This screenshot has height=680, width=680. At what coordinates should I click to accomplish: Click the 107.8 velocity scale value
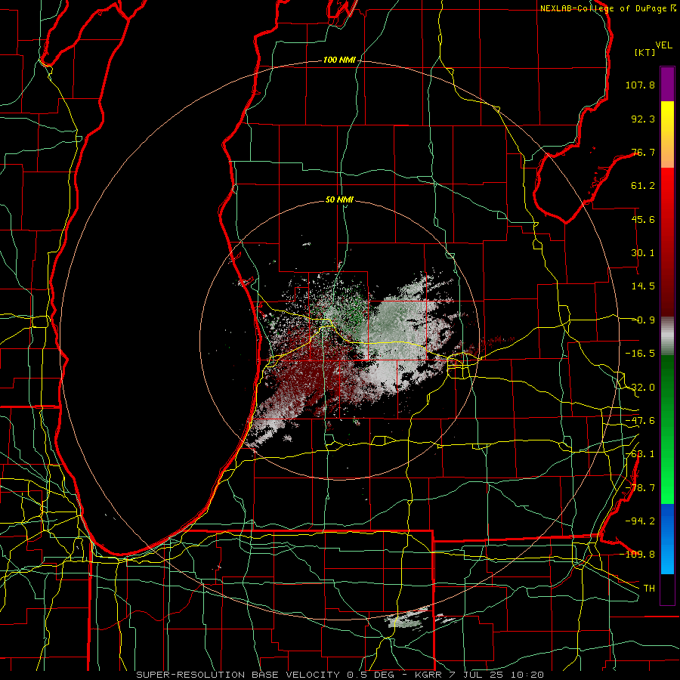coord(640,85)
